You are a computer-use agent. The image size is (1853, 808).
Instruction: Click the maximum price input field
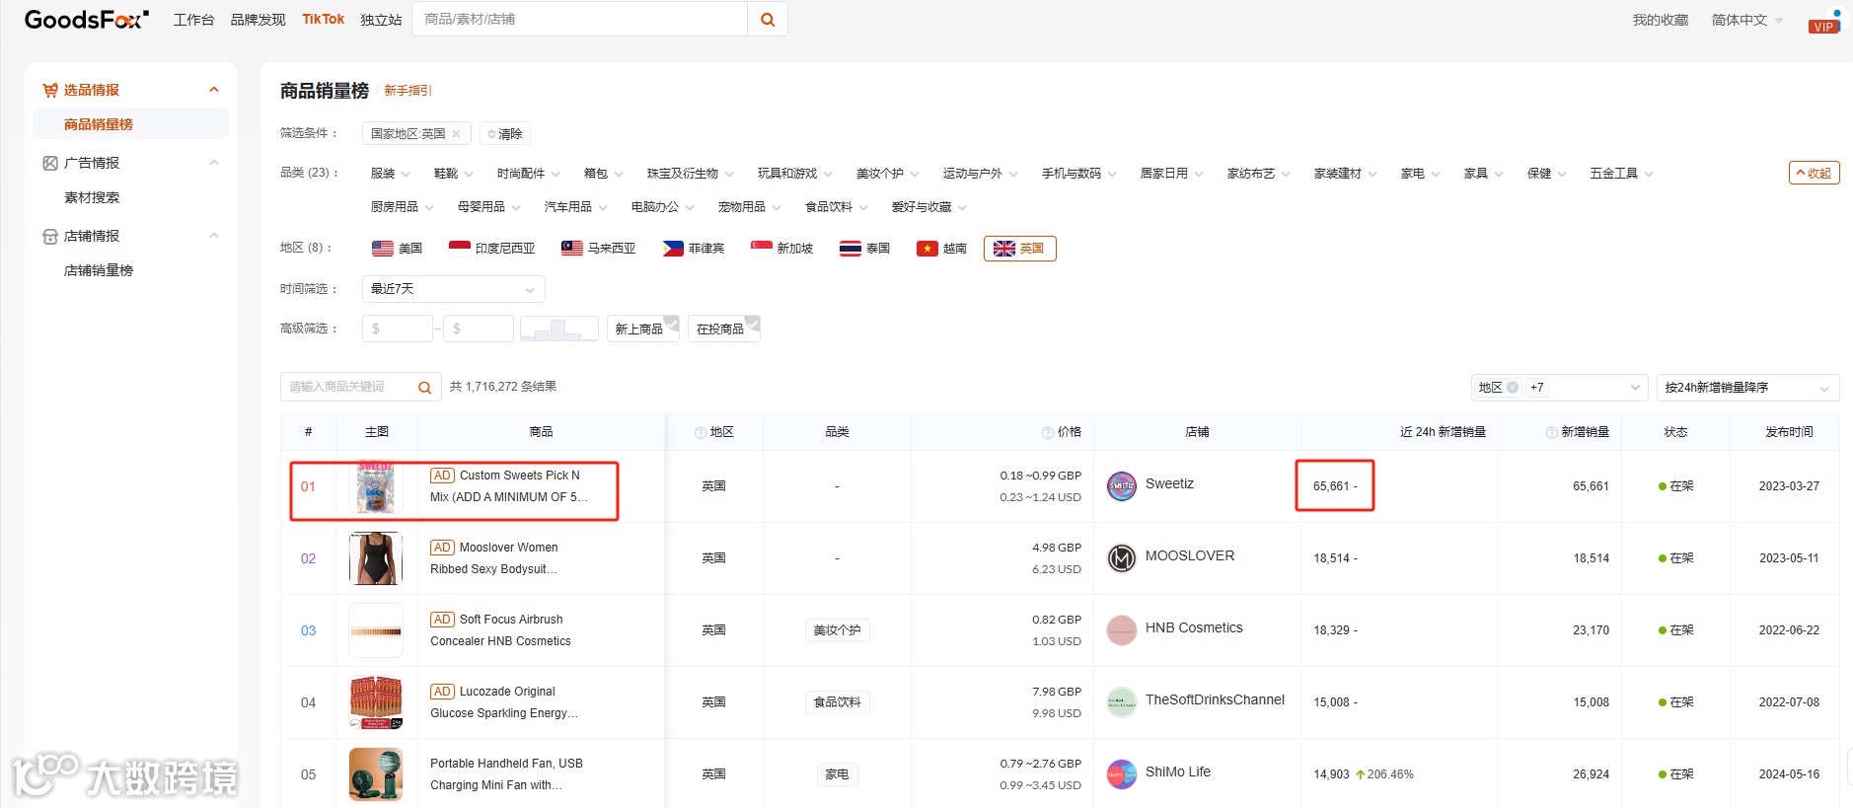tap(478, 329)
